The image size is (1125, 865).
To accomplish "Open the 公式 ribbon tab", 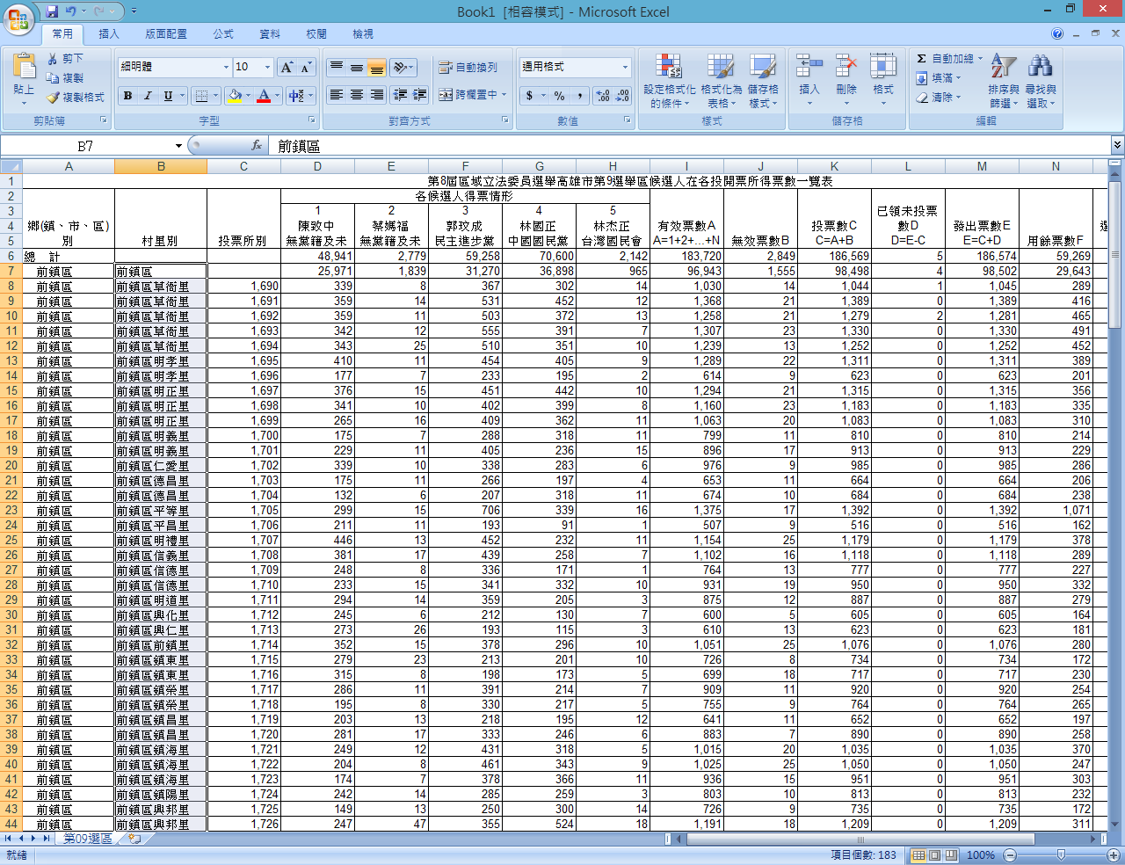I will [x=223, y=34].
